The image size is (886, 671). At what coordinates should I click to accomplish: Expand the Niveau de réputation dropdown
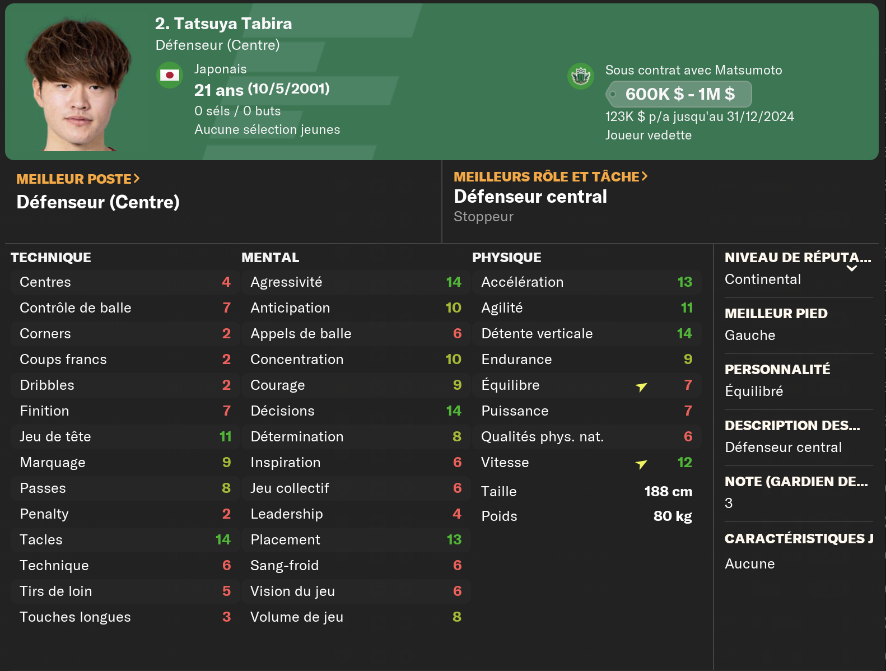tap(852, 268)
